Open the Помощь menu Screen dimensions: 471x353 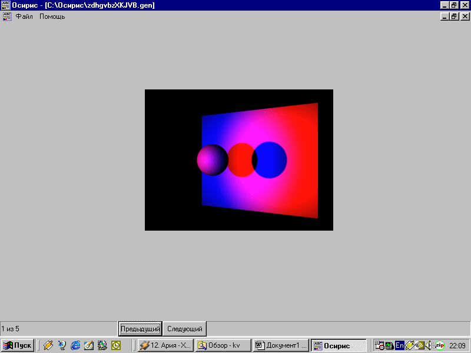coord(52,16)
